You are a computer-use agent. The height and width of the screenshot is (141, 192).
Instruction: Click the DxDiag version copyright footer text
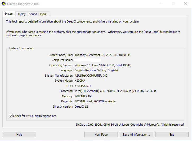(130, 125)
